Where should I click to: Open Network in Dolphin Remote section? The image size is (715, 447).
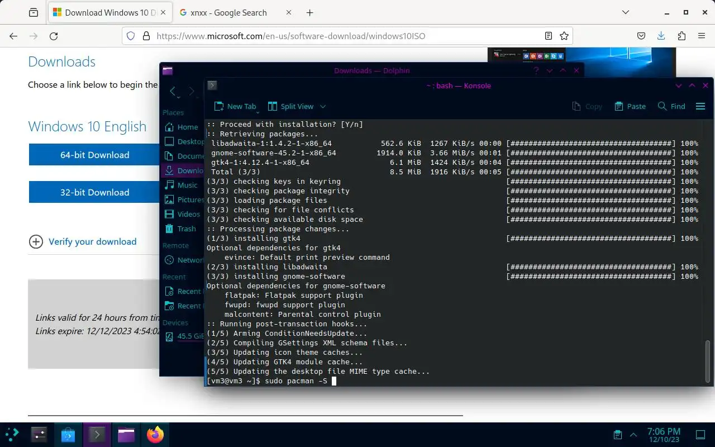(184, 260)
